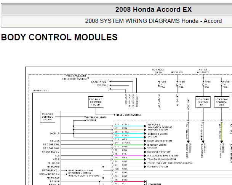Click the "BODY CONTROL MODULES" heading

[x=59, y=37]
